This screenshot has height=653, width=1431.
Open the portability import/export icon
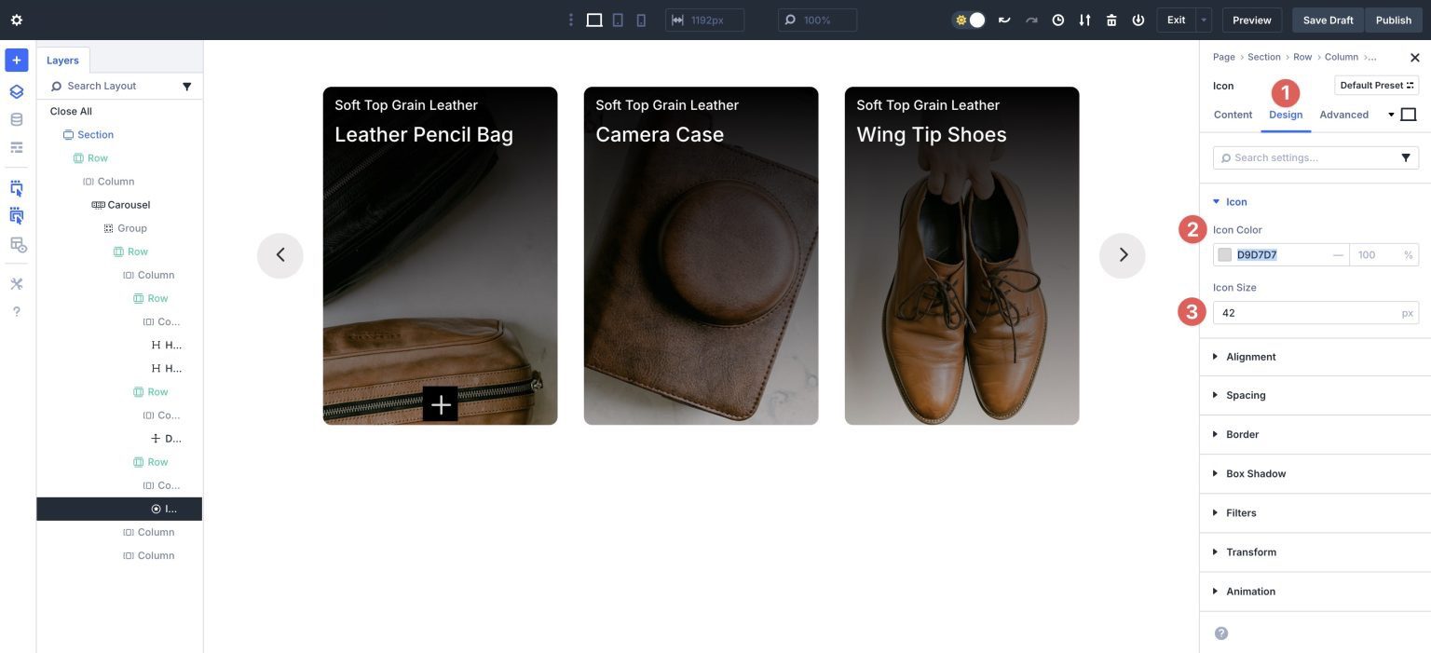pos(1084,19)
